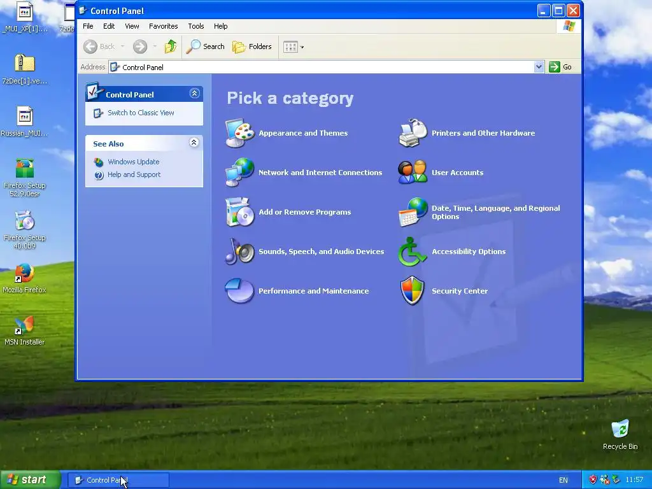Open Sounds, Speech, and Audio Devices speaker icon
652x489 pixels.
pos(239,252)
